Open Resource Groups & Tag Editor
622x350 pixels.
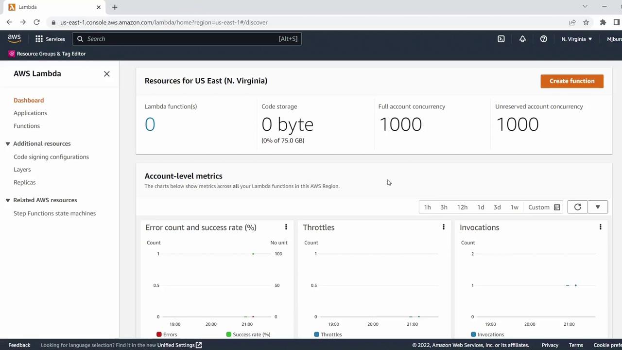[47, 53]
